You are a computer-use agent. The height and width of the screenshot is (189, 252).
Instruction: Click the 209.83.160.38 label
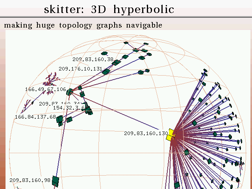coord(93,59)
